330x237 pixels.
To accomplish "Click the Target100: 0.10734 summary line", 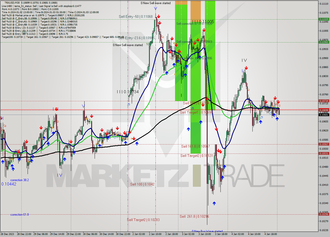I will 63,37.
